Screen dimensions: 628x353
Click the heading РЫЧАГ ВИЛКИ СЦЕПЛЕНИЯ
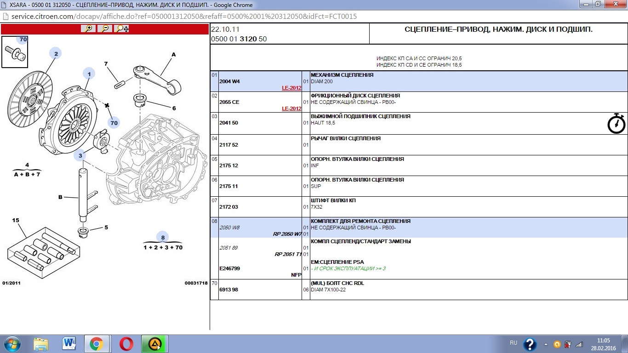pyautogui.click(x=346, y=138)
